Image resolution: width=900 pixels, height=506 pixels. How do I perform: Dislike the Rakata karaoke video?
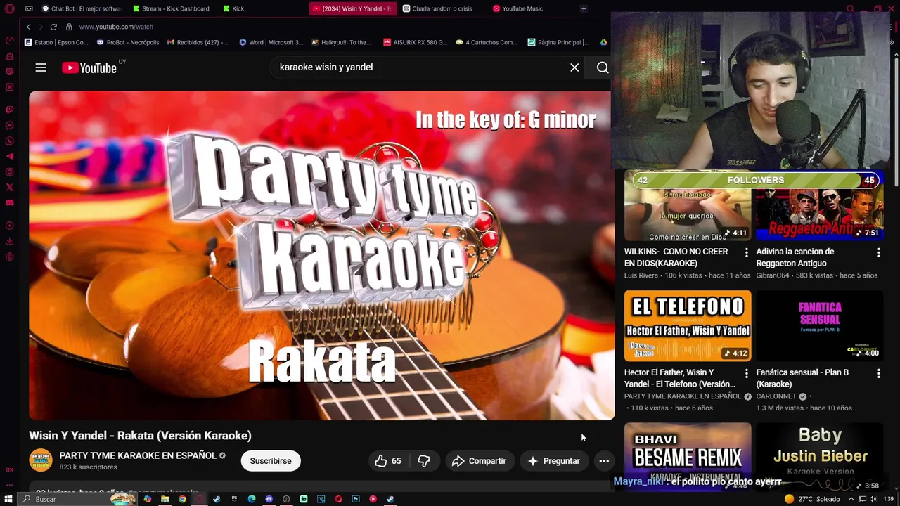(x=424, y=461)
